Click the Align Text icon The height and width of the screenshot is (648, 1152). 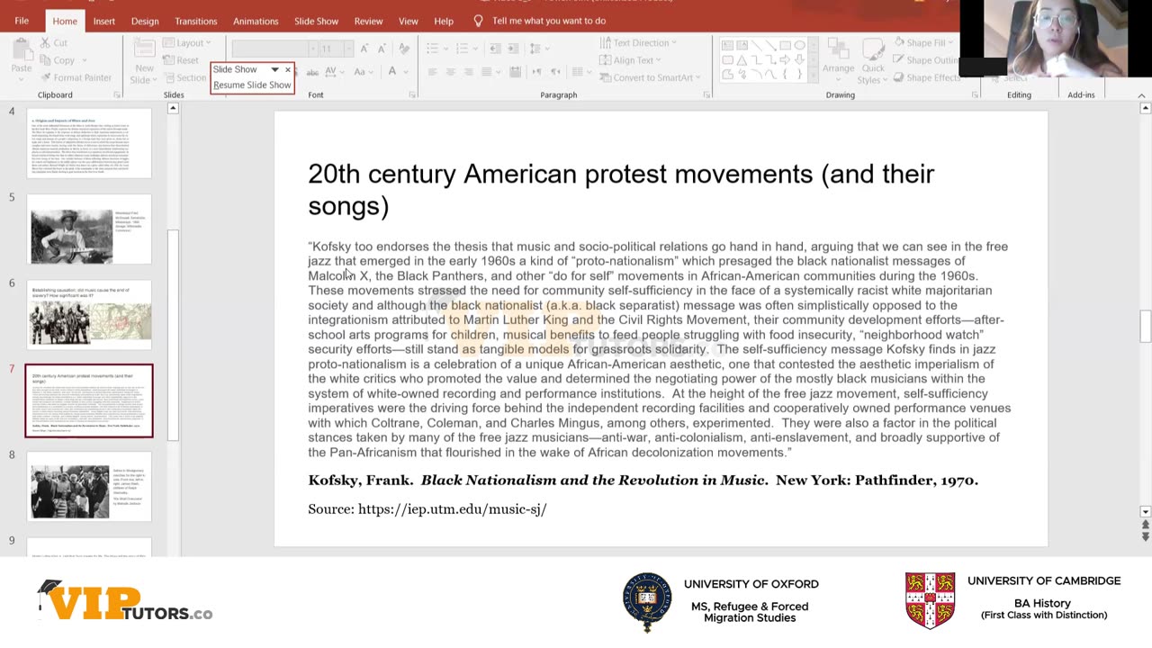[x=604, y=60]
